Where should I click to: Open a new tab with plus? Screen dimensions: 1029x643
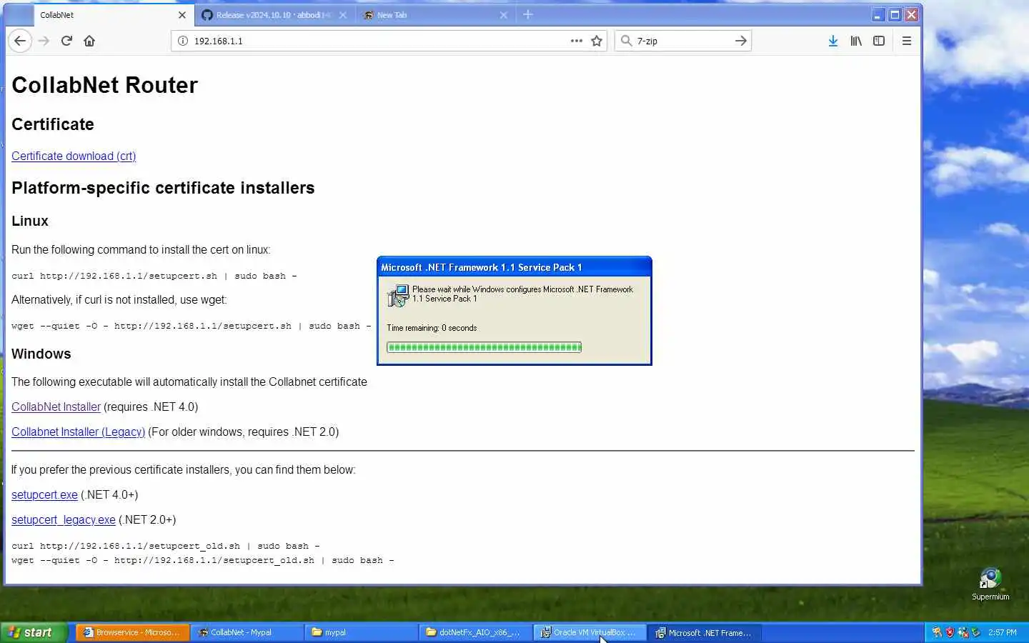pyautogui.click(x=528, y=14)
